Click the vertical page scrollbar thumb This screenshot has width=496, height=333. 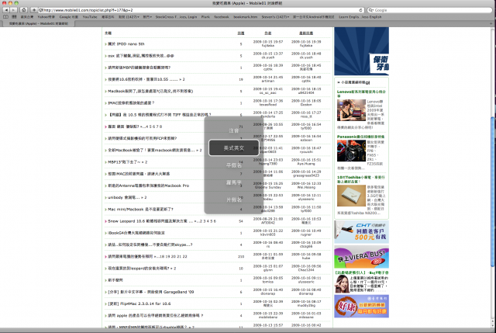pos(492,192)
